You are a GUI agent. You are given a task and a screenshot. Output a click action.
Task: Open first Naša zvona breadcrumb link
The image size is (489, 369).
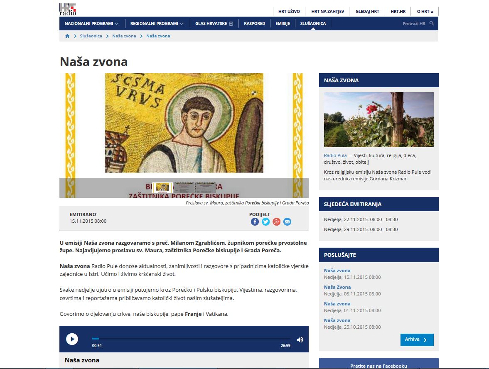tap(124, 36)
